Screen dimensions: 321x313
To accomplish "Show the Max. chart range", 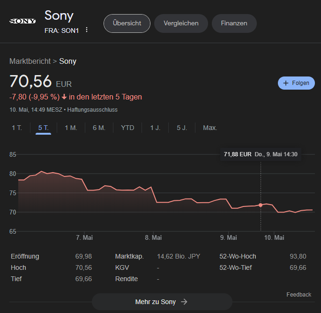I will pos(210,128).
